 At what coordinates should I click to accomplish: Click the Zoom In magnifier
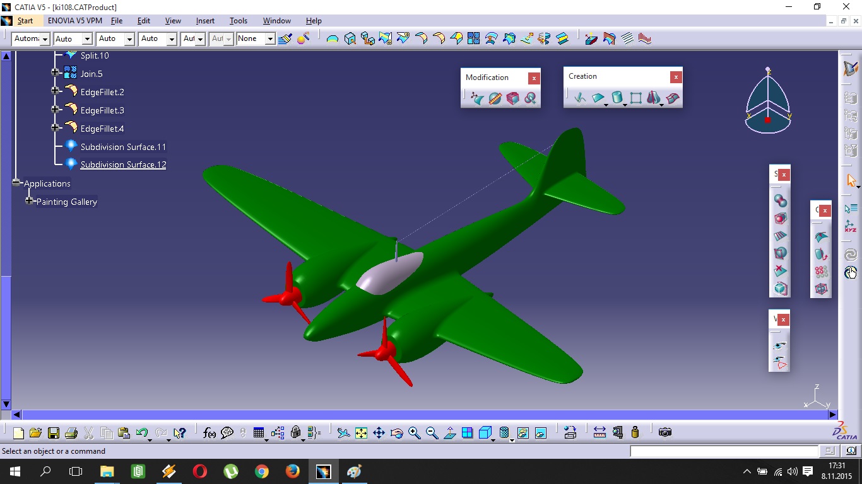tap(414, 433)
